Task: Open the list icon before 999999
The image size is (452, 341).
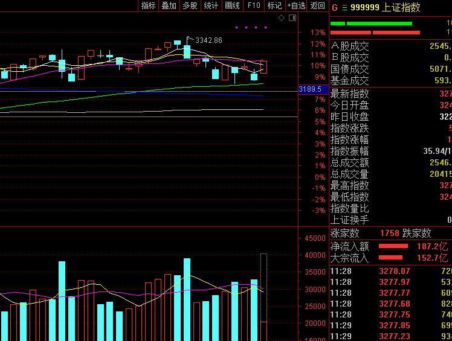Action: (x=344, y=7)
